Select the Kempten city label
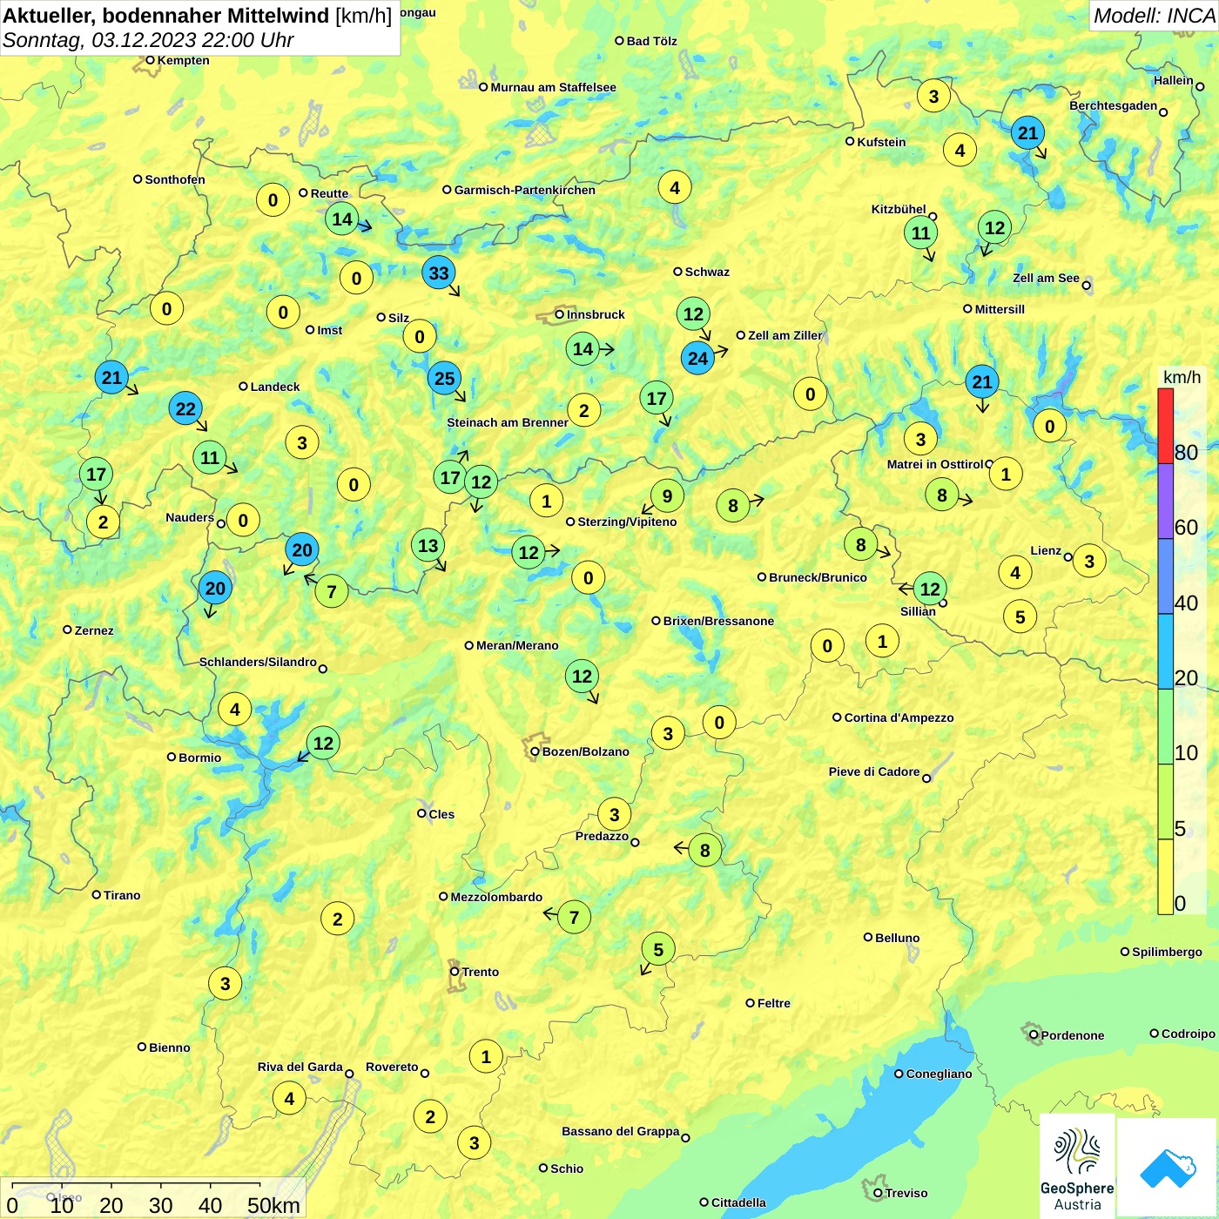Viewport: 1219px width, 1219px height. click(x=183, y=60)
